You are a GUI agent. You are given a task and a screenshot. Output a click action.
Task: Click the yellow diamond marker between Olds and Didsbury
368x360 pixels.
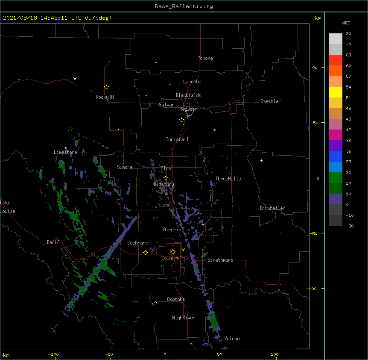(166, 178)
